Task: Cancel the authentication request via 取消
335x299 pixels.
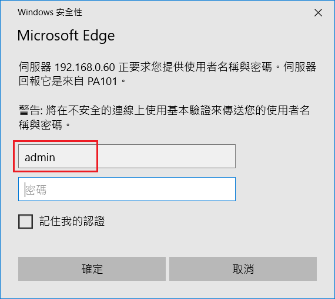Action: [243, 269]
